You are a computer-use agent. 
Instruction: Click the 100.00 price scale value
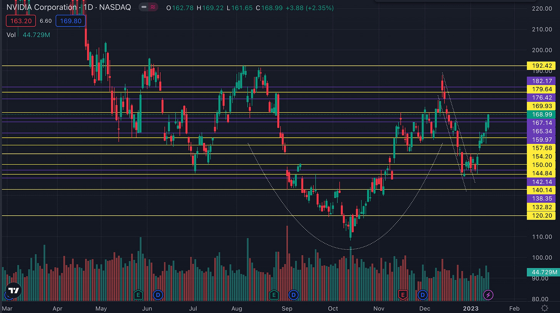point(542,258)
